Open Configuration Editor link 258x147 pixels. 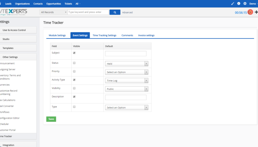pos(10,118)
